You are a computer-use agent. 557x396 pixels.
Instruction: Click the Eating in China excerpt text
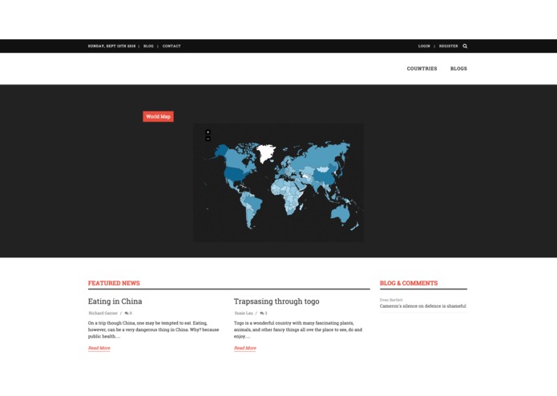[x=153, y=329]
